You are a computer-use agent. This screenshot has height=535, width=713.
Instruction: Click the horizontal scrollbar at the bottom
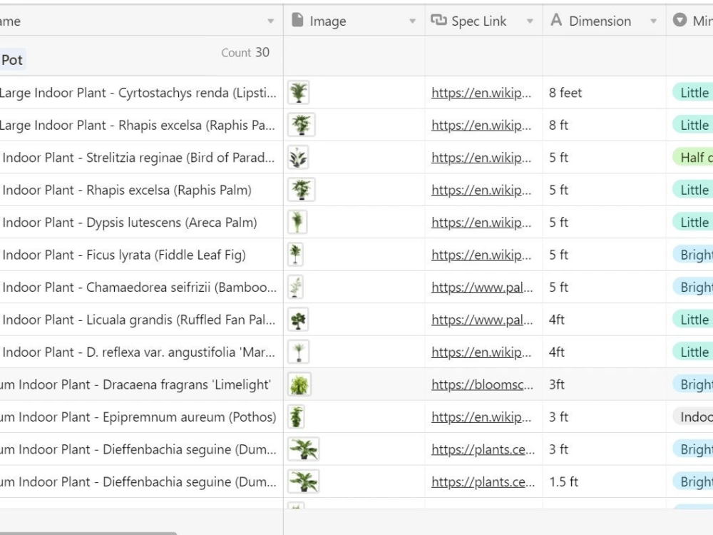point(88,533)
